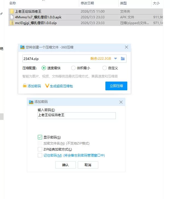Click the type cell 压缩(zipped)文件...
The width and height of the screenshot is (170, 199).
pos(134,23)
